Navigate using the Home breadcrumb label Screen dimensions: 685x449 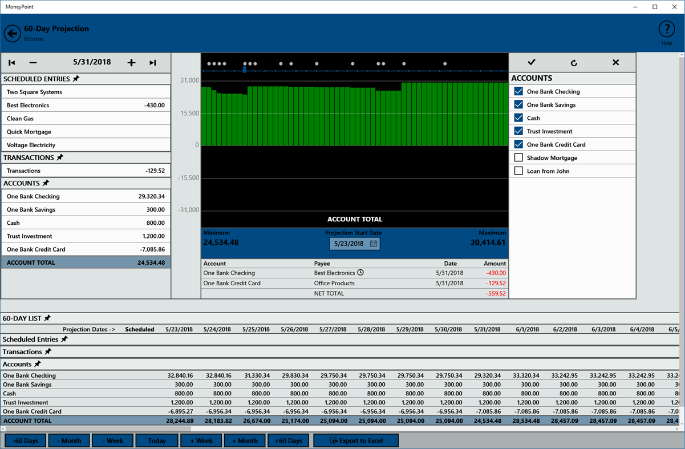[x=33, y=39]
